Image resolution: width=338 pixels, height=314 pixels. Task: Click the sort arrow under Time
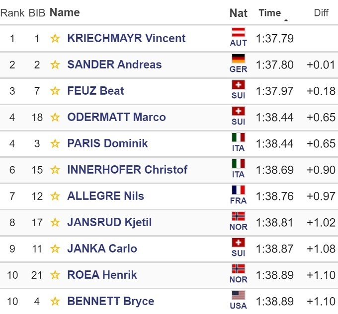[x=286, y=20]
